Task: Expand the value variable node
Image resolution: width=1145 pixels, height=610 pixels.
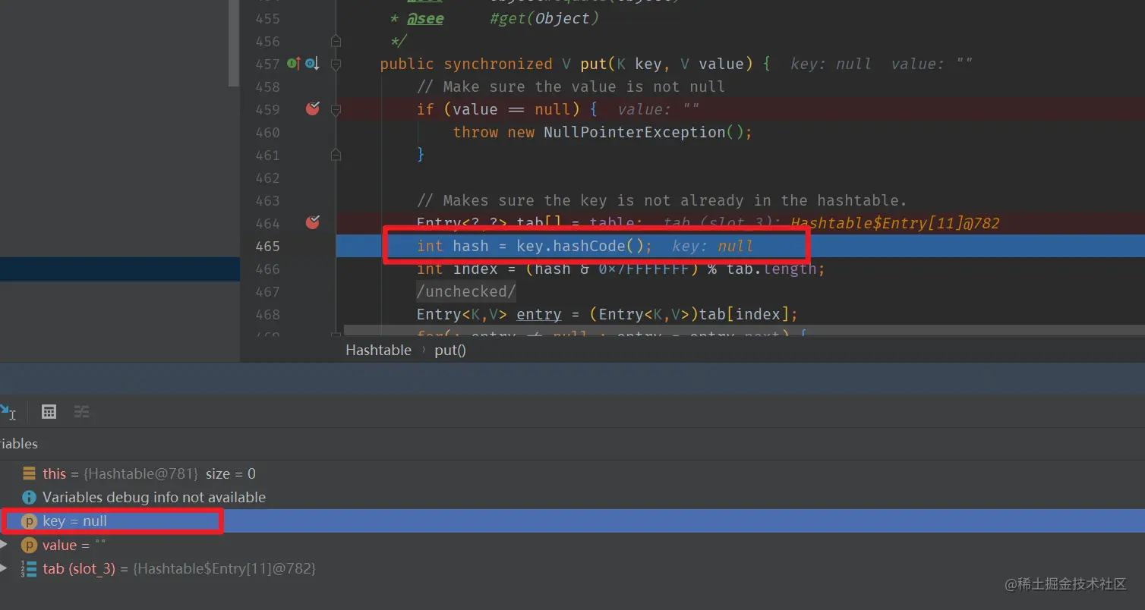Action: [x=5, y=546]
